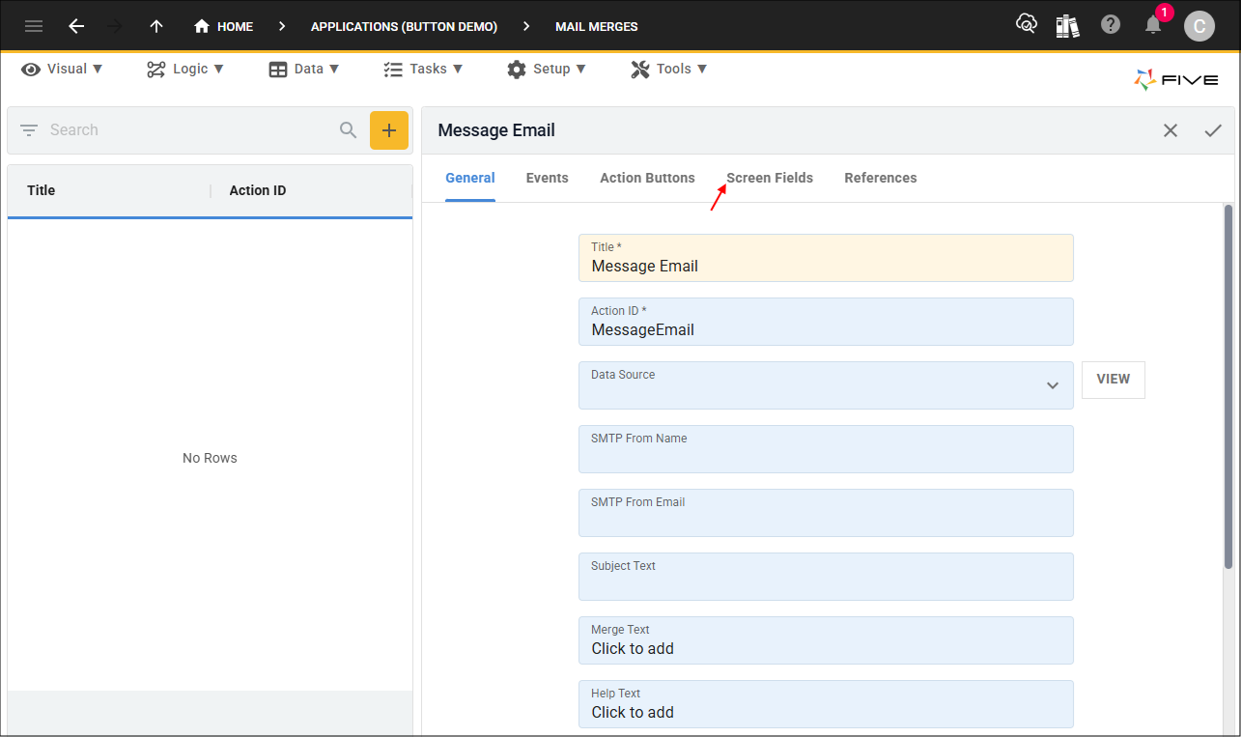Viewport: 1241px width, 737px height.
Task: Click the Five logo
Action: (1175, 80)
